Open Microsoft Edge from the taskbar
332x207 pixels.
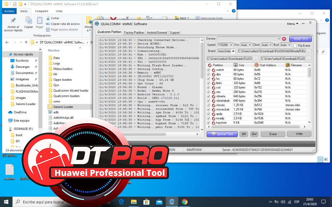(121, 202)
